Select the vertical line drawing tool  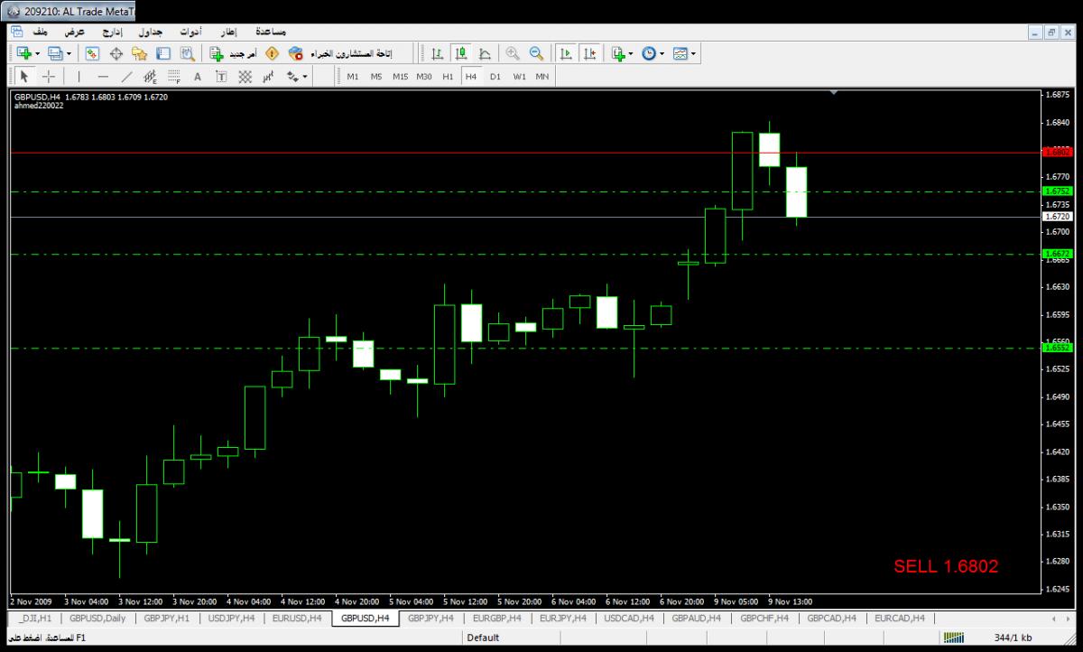[79, 77]
